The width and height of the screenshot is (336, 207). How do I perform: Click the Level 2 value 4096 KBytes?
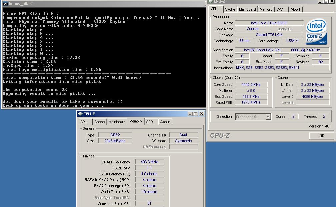click(312, 97)
